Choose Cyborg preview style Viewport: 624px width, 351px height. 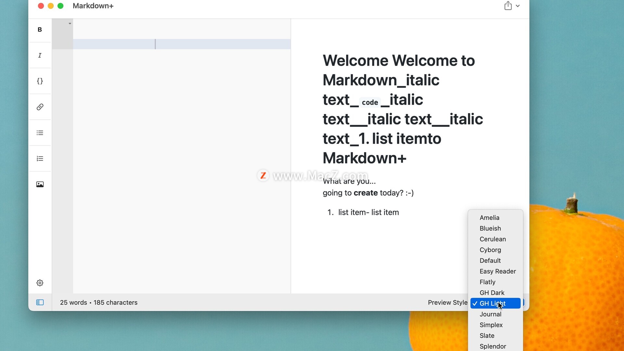(495, 250)
